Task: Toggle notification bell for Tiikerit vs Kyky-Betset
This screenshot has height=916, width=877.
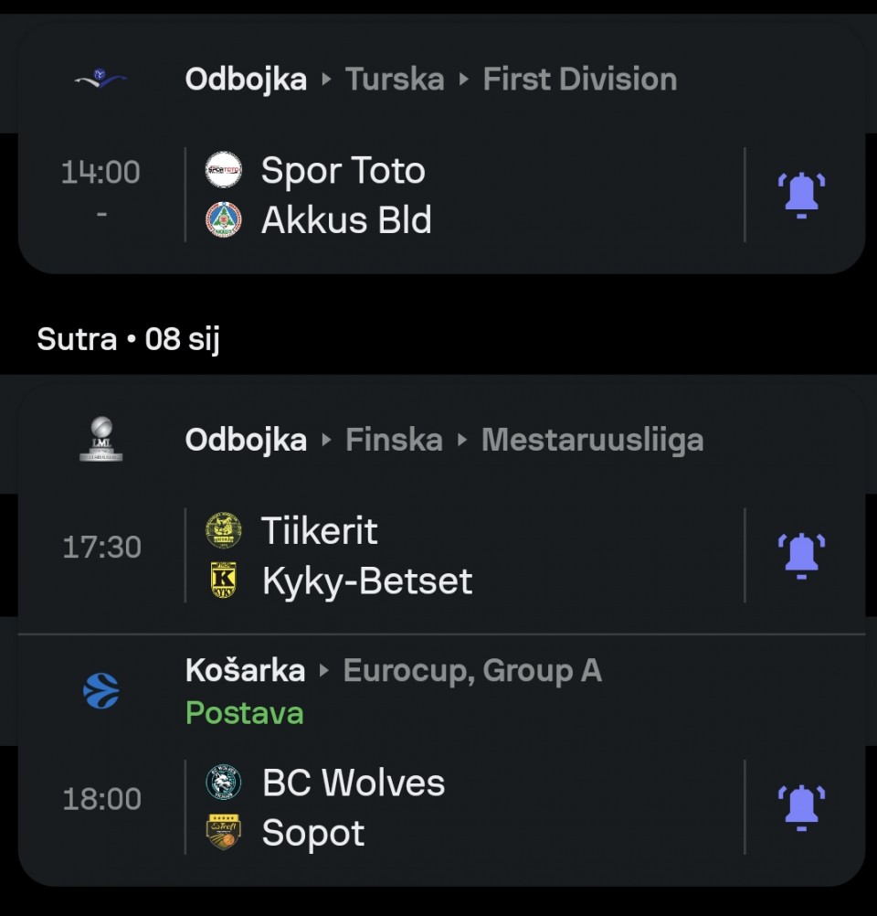Action: (x=801, y=556)
